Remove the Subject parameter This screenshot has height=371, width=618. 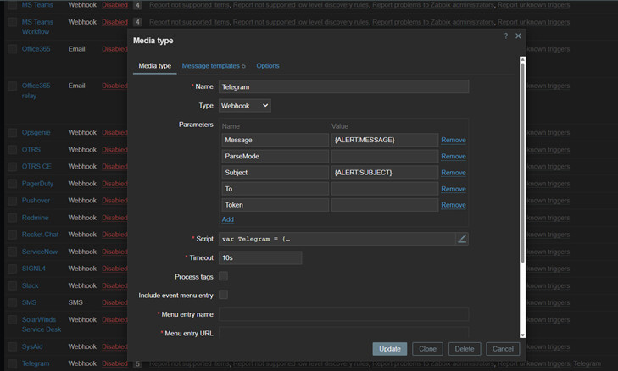click(454, 173)
